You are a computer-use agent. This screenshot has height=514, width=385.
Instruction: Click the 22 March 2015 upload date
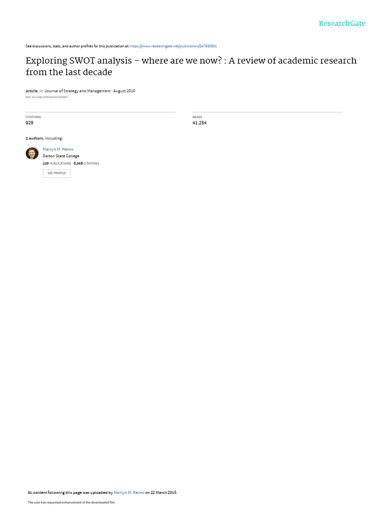click(163, 492)
